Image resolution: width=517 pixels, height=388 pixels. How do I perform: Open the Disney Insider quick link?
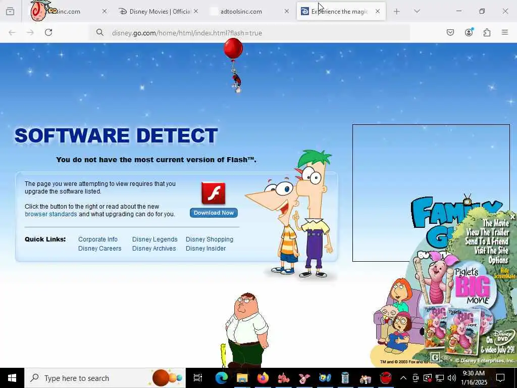pyautogui.click(x=206, y=249)
